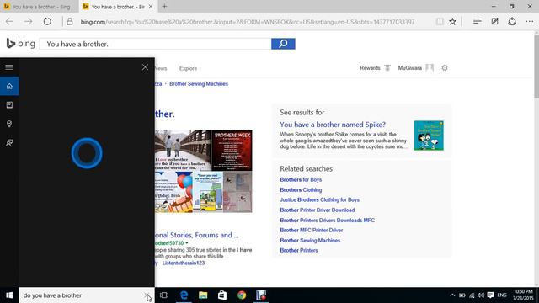Open the Stories, Forums result link
This screenshot has height=303, width=539.
196,235
